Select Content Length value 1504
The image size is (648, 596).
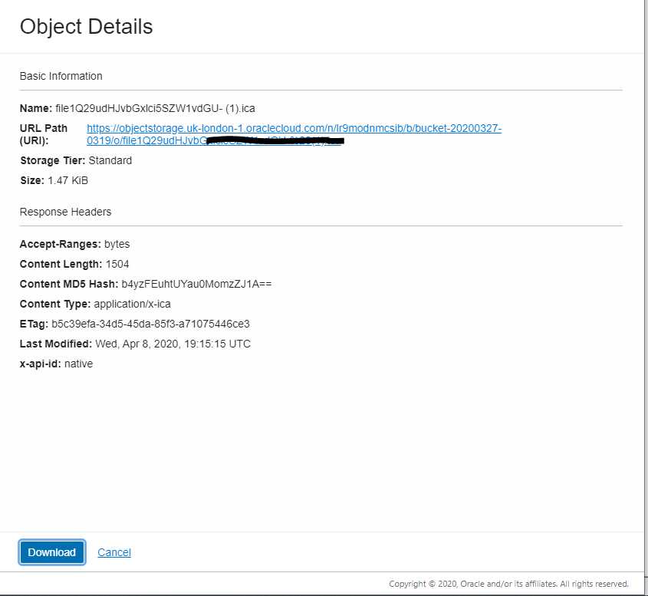117,264
